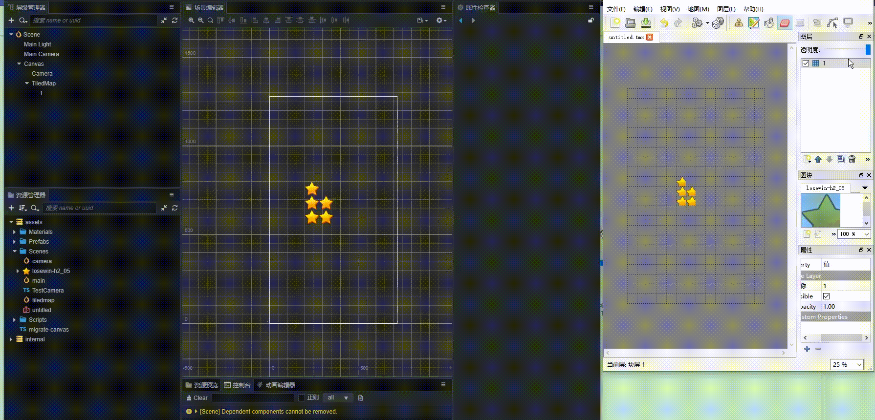Redo the action in Tiled
The width and height of the screenshot is (875, 420).
point(678,22)
